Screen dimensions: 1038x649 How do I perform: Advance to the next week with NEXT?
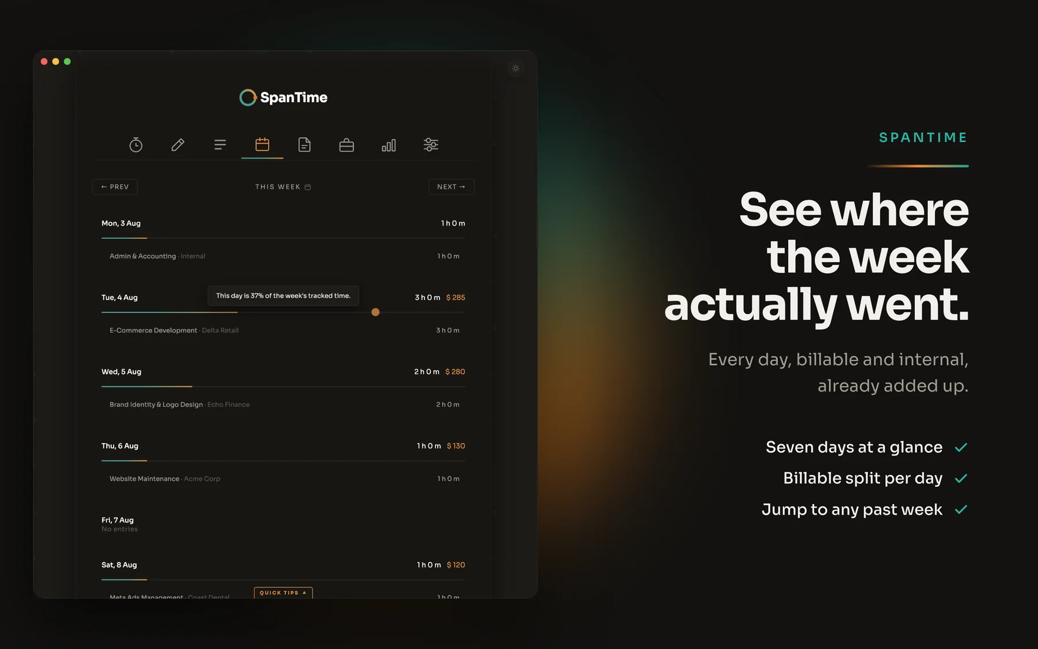[x=451, y=187]
